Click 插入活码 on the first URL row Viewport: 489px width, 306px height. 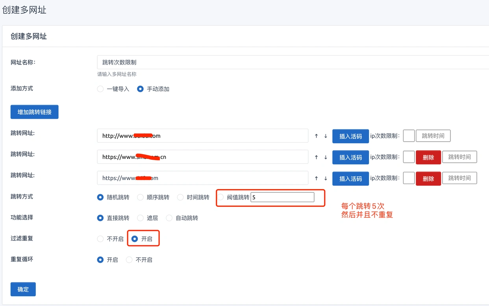click(x=350, y=136)
